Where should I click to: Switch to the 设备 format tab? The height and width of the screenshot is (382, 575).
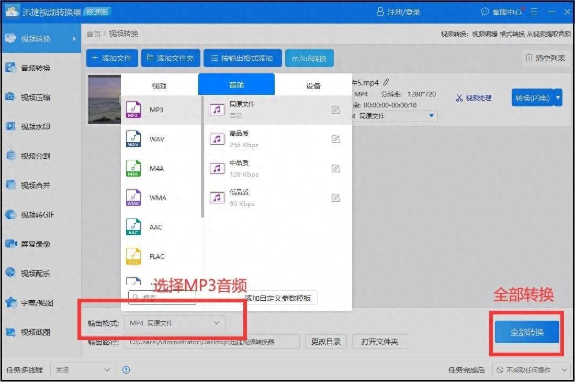313,85
